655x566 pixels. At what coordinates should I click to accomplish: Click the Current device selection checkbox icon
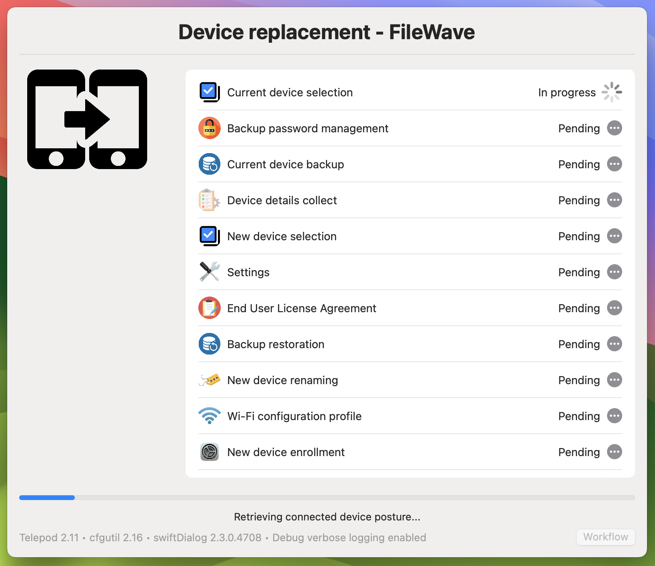click(210, 92)
